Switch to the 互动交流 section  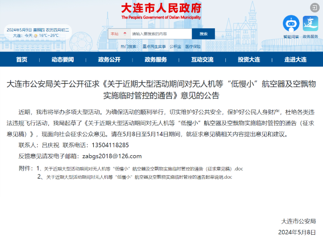202,60
